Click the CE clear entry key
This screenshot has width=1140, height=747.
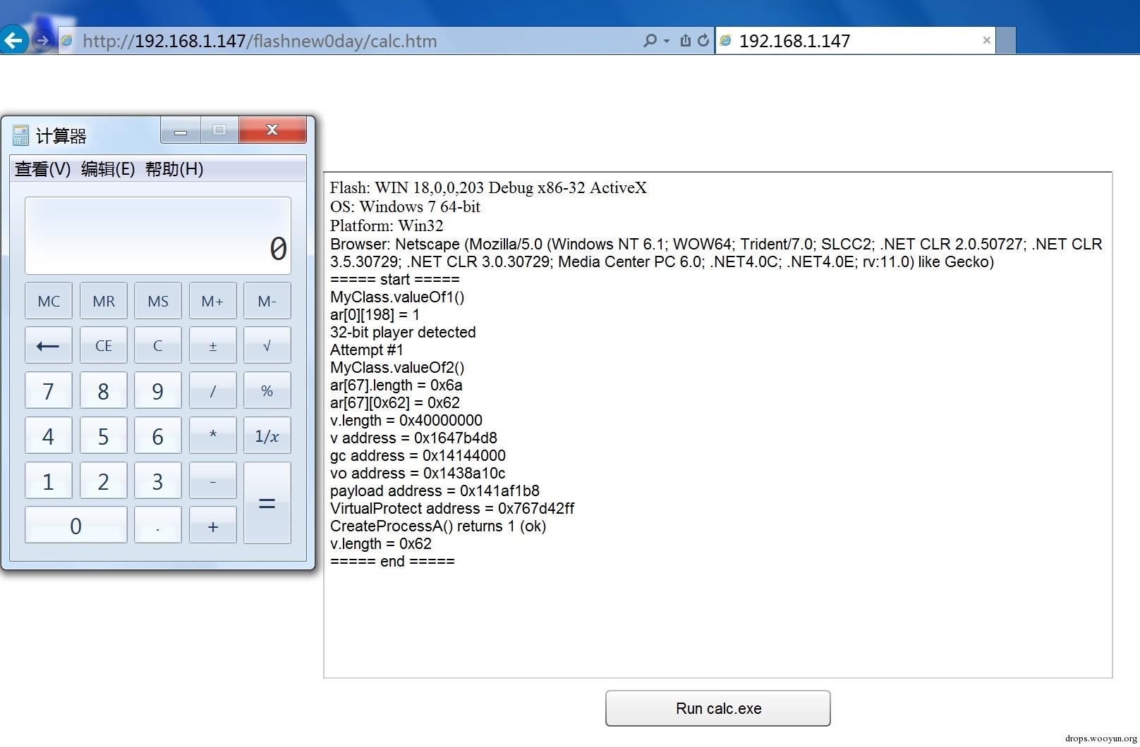coord(104,345)
